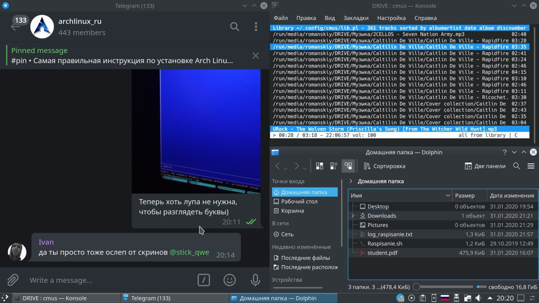Image resolution: width=539 pixels, height=303 pixels.
Task: Select student.pdf file
Action: (x=382, y=253)
